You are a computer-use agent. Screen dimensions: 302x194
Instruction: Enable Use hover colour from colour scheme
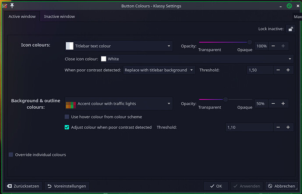[67, 117]
